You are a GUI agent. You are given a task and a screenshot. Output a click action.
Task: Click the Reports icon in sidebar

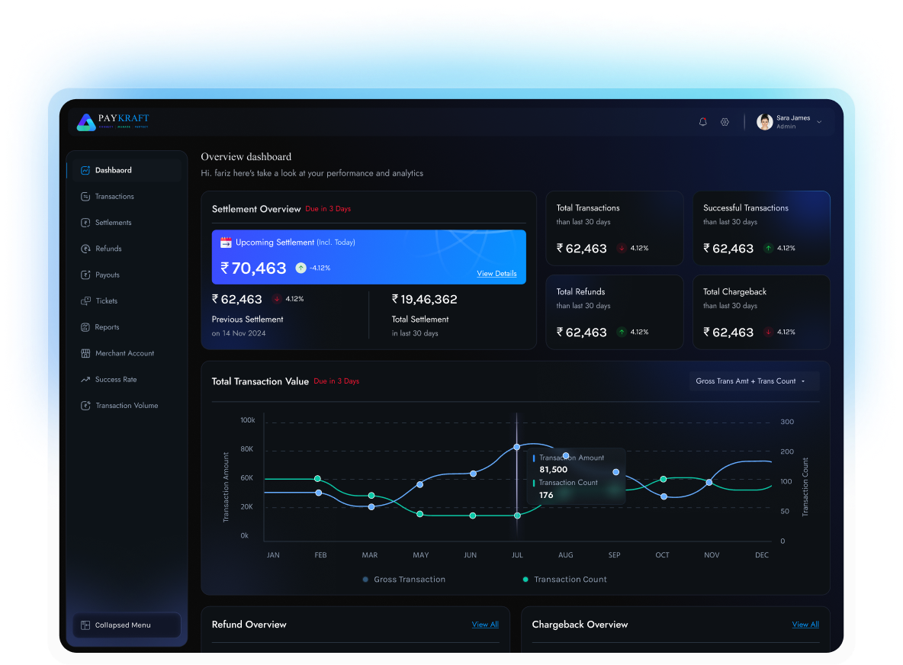coord(86,327)
